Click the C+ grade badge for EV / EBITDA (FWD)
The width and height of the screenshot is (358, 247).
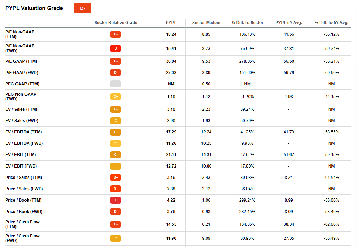pyautogui.click(x=116, y=143)
